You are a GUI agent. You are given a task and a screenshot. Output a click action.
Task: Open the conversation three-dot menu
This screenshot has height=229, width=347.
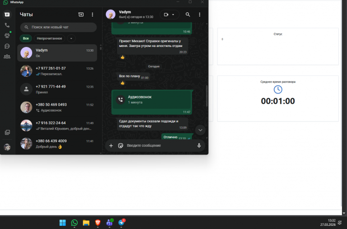point(200,14)
